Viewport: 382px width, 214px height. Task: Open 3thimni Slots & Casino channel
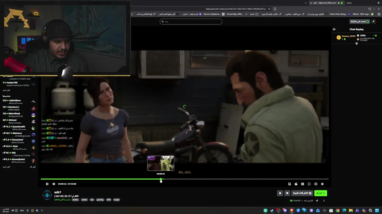click(19, 121)
